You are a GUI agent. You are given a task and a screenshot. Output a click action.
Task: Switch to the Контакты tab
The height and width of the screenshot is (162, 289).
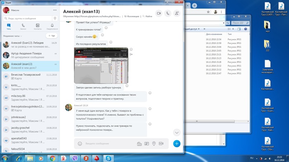tap(38, 27)
